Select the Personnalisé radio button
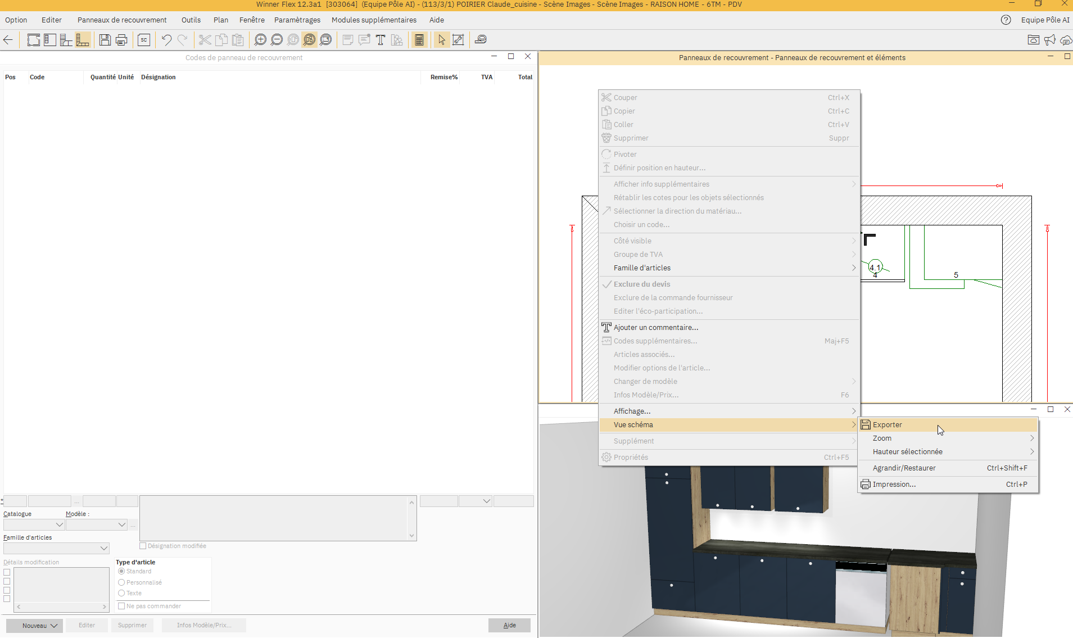The image size is (1073, 638). (x=121, y=582)
